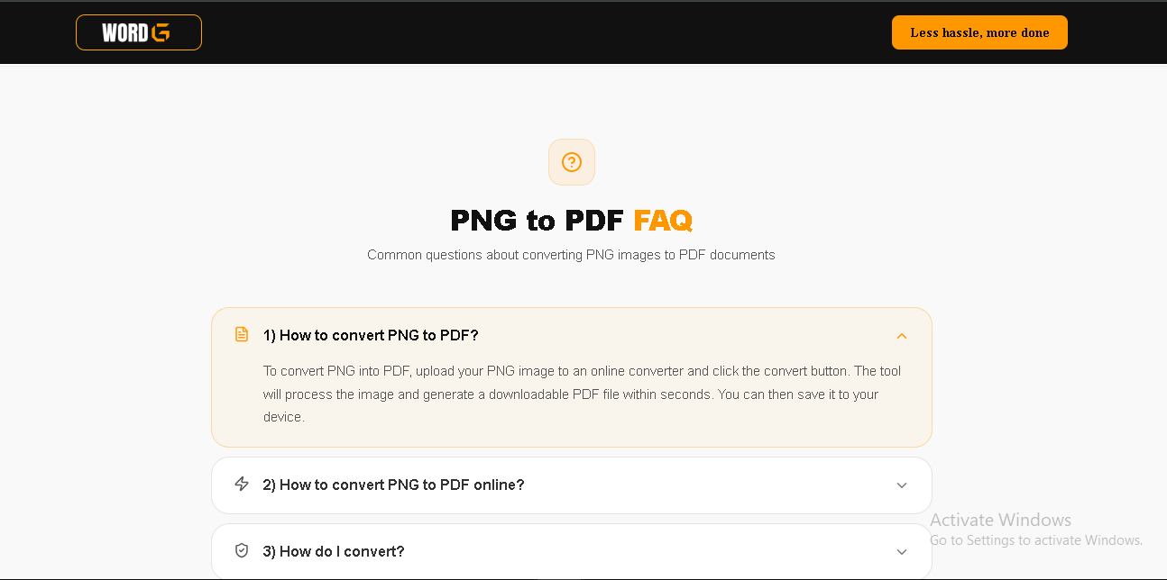Click the empty area of the black header bar
The width and height of the screenshot is (1167, 580).
click(x=541, y=32)
